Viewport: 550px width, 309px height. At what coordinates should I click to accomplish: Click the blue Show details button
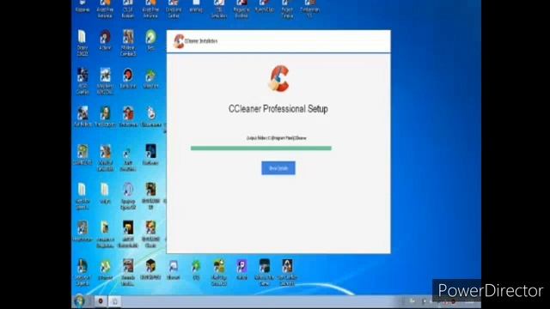pyautogui.click(x=278, y=168)
